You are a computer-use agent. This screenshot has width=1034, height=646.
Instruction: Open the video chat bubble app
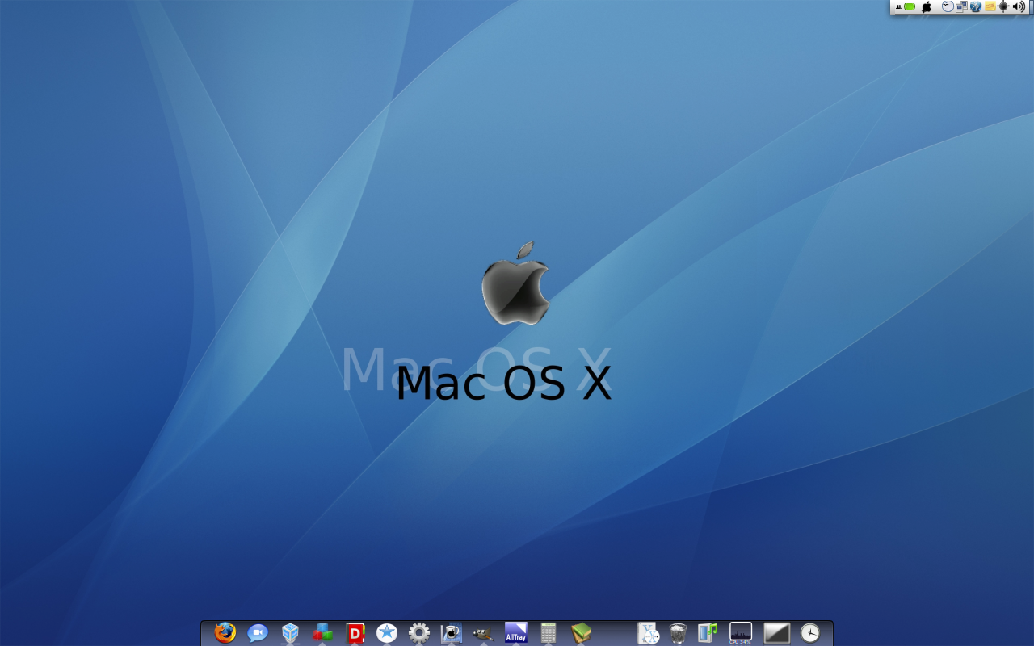coord(258,633)
